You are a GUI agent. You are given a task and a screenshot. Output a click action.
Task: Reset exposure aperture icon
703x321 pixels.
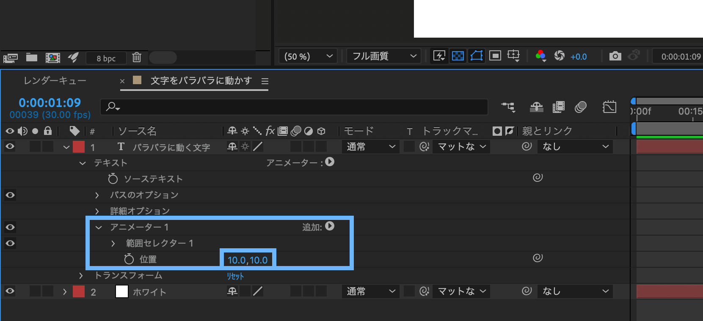tap(560, 56)
